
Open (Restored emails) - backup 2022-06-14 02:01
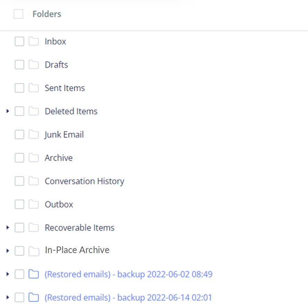(x=128, y=297)
